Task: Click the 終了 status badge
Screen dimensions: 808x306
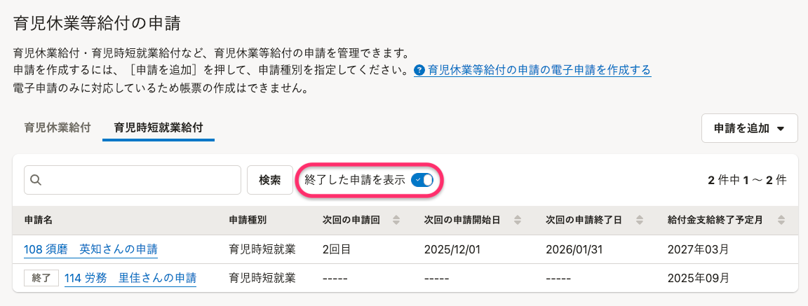Action: tap(41, 278)
